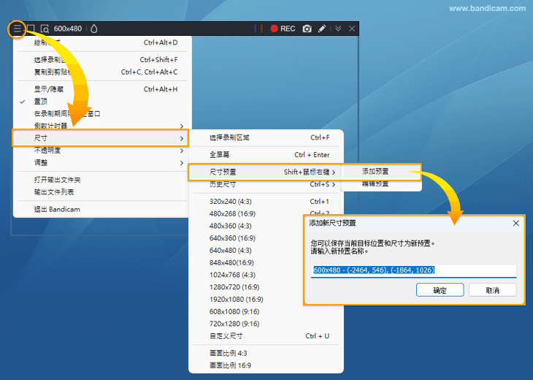Select 退出 Bandicam menu item
The image size is (533, 380).
(x=102, y=209)
